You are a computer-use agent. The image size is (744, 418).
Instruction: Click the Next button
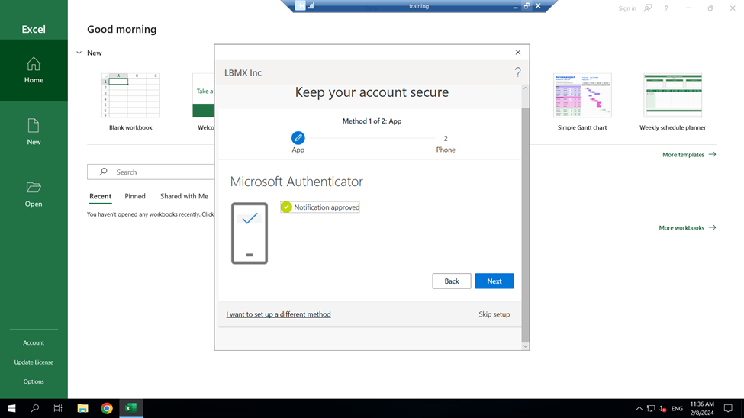click(x=494, y=281)
